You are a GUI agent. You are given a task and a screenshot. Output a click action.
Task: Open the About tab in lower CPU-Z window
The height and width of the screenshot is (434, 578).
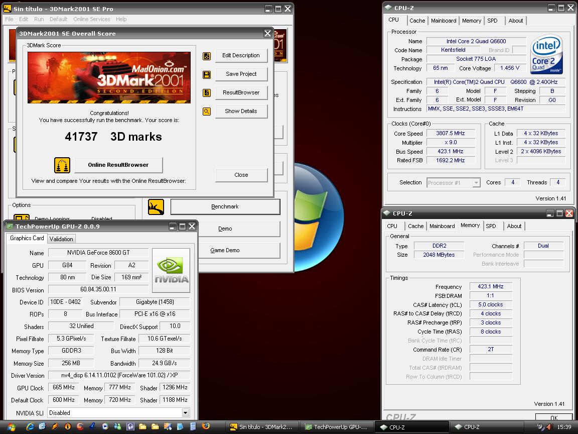[514, 226]
